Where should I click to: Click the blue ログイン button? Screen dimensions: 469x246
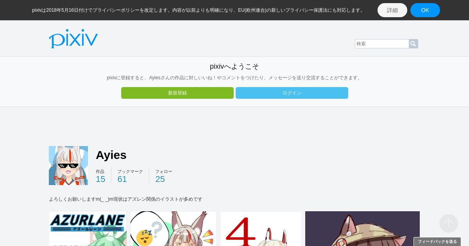[292, 93]
